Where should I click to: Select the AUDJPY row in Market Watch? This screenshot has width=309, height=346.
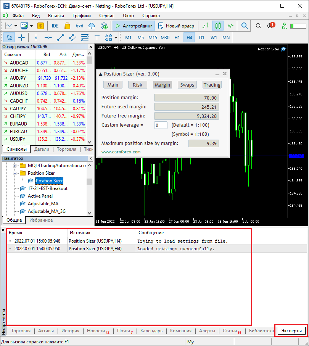coord(44,78)
